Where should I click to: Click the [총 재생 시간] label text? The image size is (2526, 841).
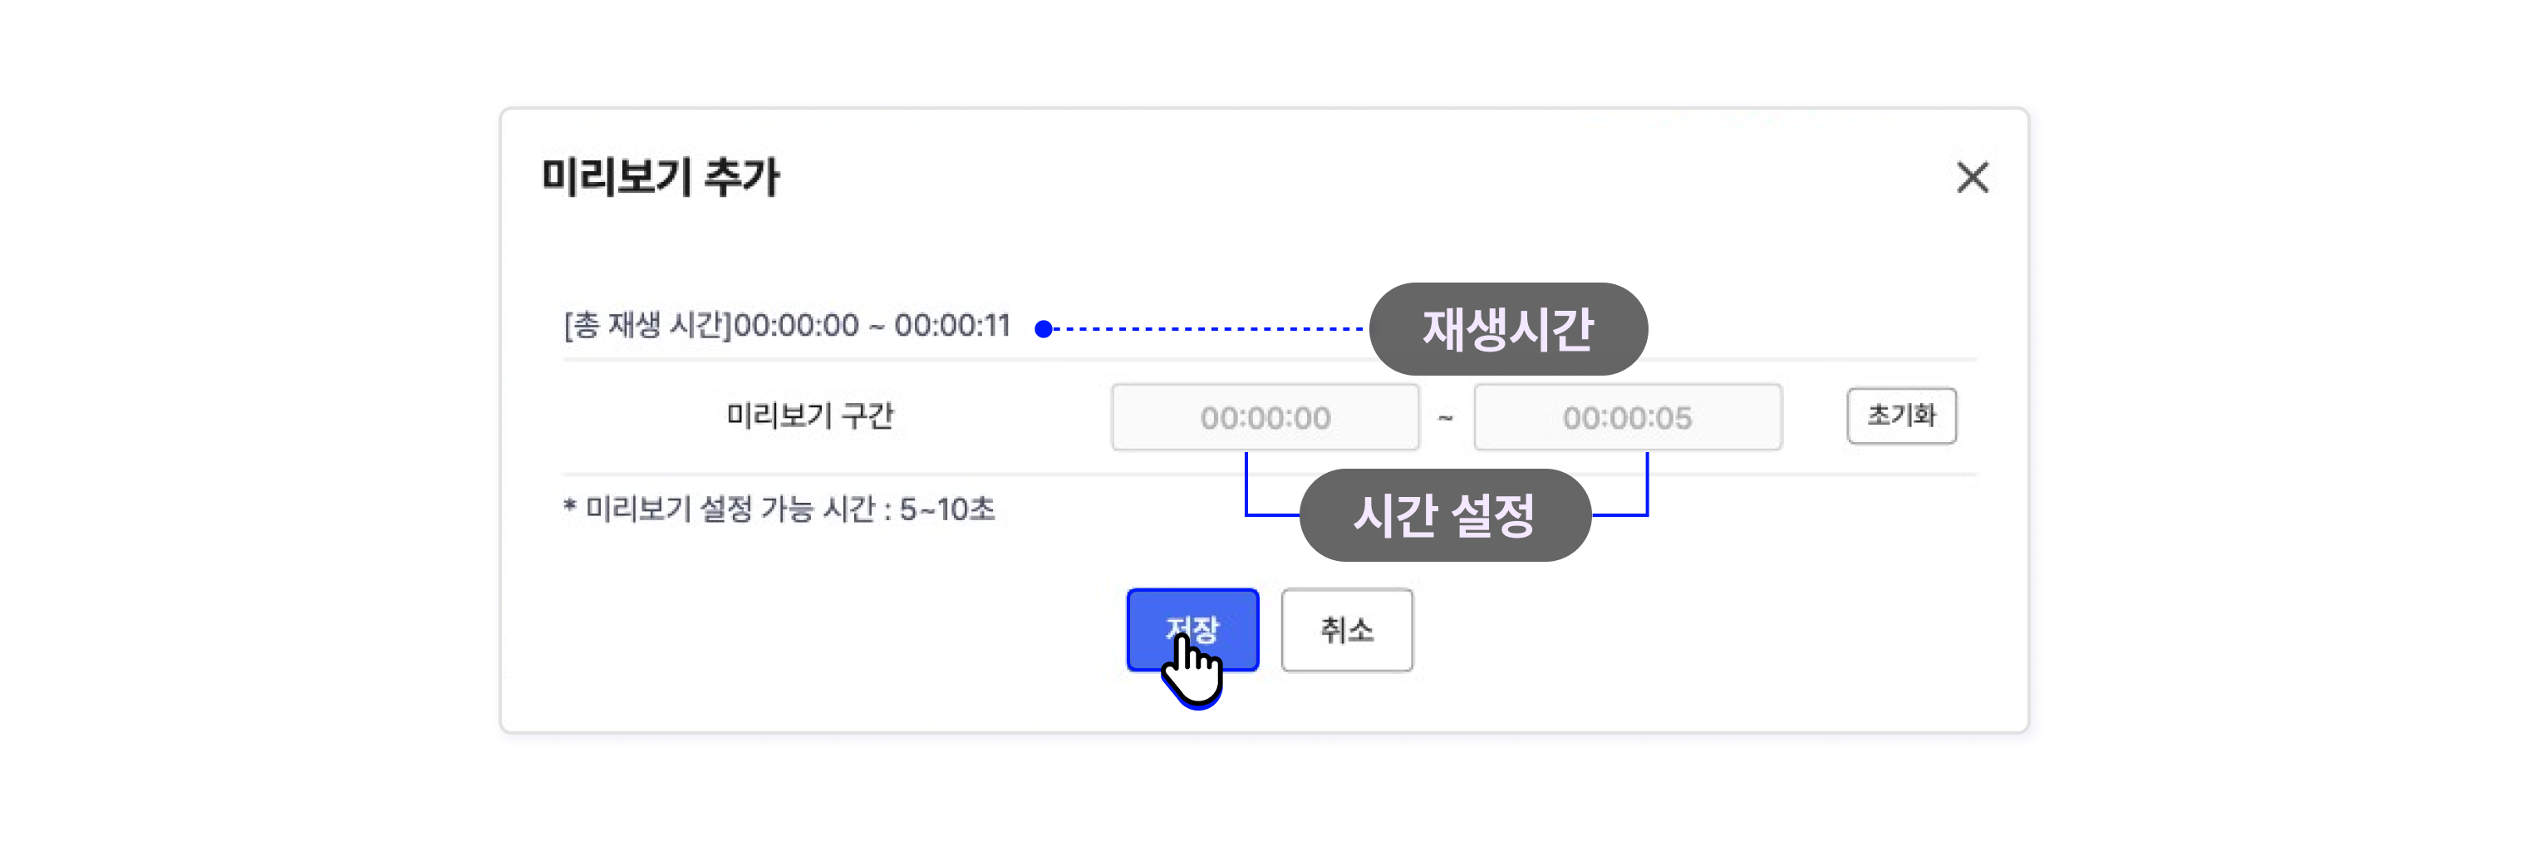coord(648,326)
